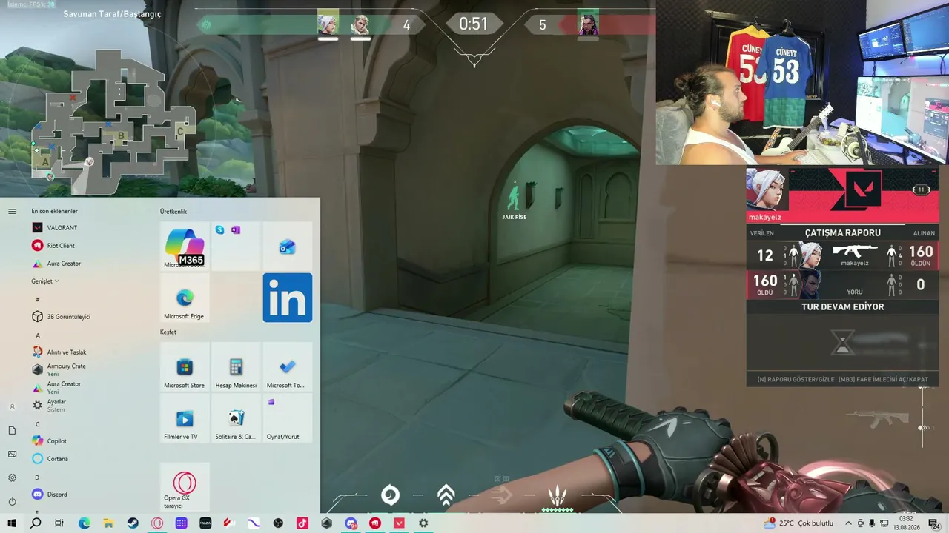Open the Skype and OneNote folder tile
The image size is (949, 533).
click(236, 247)
